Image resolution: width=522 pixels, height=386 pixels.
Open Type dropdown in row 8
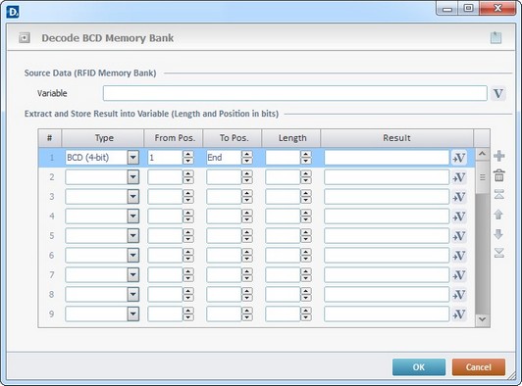[x=133, y=295]
